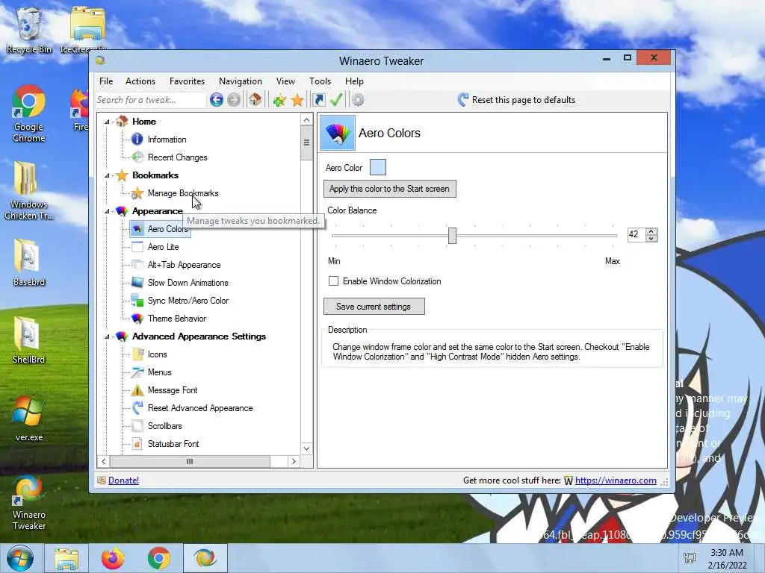The height and width of the screenshot is (573, 765).
Task: Collapse the Appearance tree node
Action: pos(107,211)
